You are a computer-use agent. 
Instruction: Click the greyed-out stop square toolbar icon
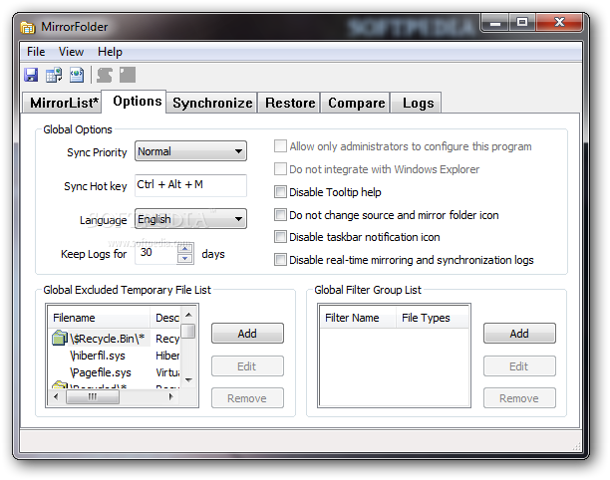[x=128, y=75]
